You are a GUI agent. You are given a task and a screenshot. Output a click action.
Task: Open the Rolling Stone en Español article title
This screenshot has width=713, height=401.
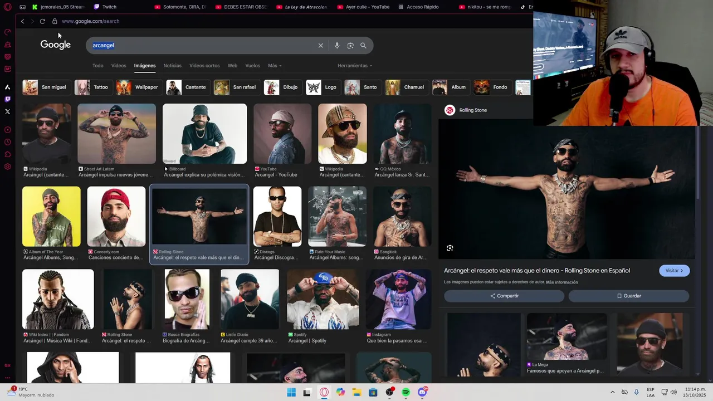pos(537,271)
